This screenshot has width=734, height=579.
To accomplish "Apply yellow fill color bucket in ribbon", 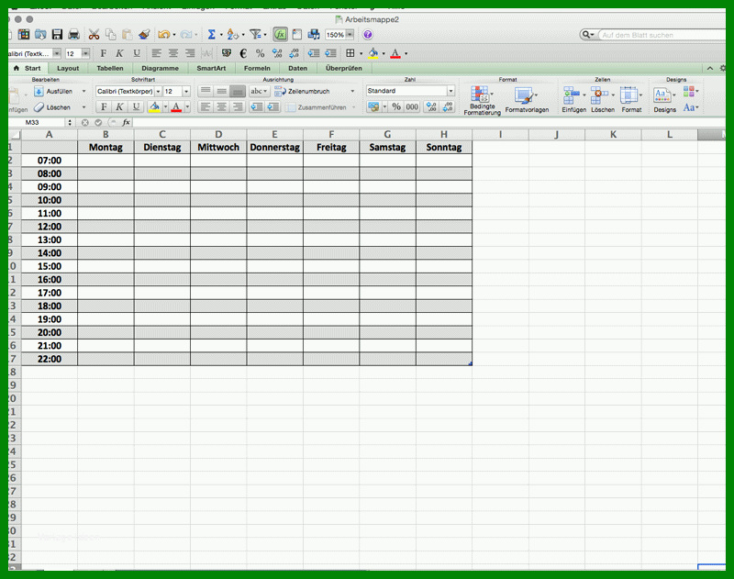I will click(x=154, y=107).
